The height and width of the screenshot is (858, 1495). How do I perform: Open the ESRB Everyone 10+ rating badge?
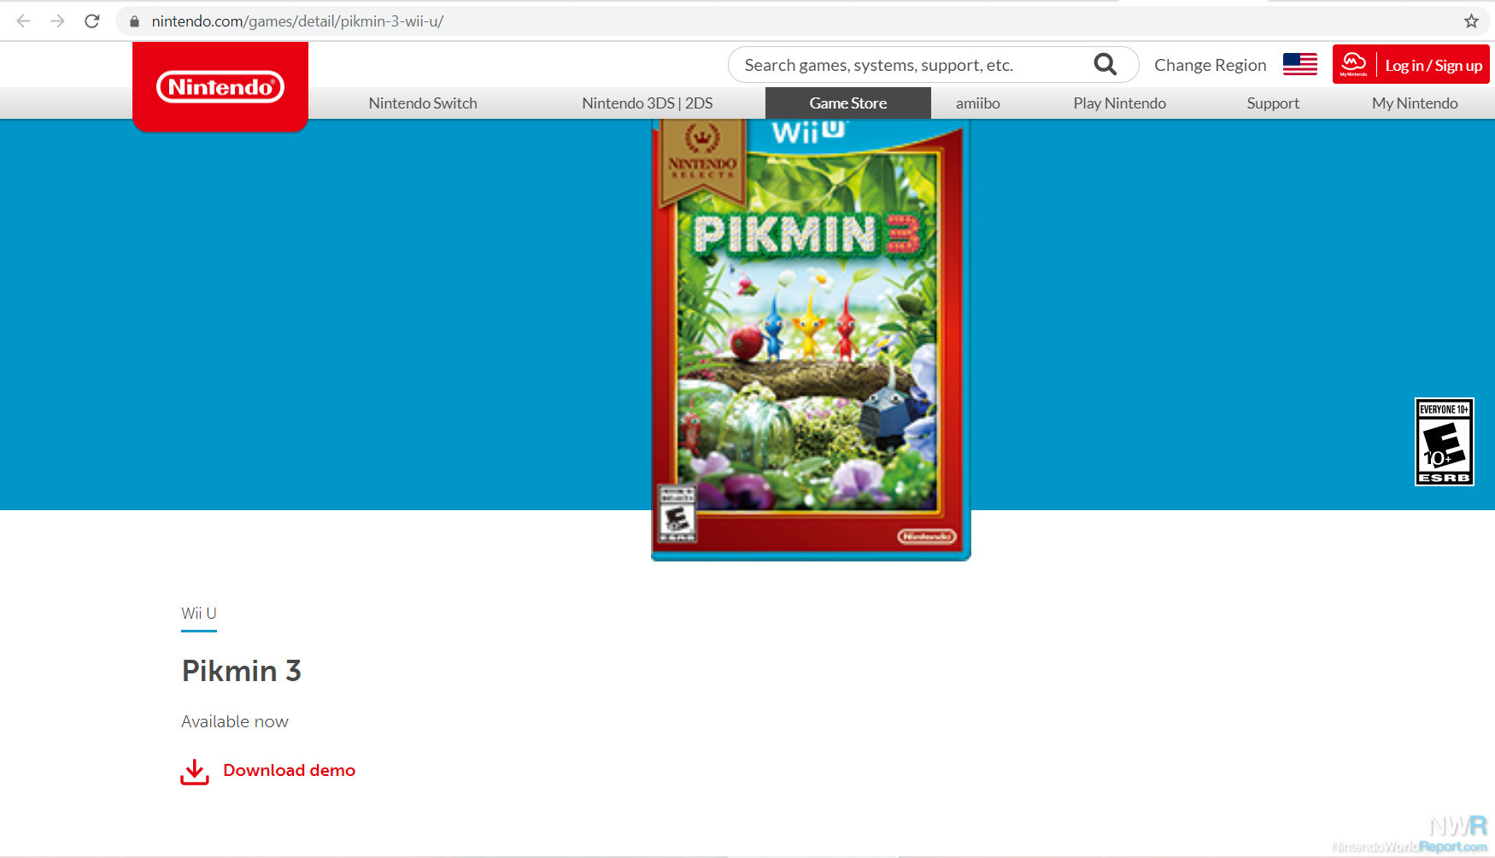pyautogui.click(x=1445, y=442)
